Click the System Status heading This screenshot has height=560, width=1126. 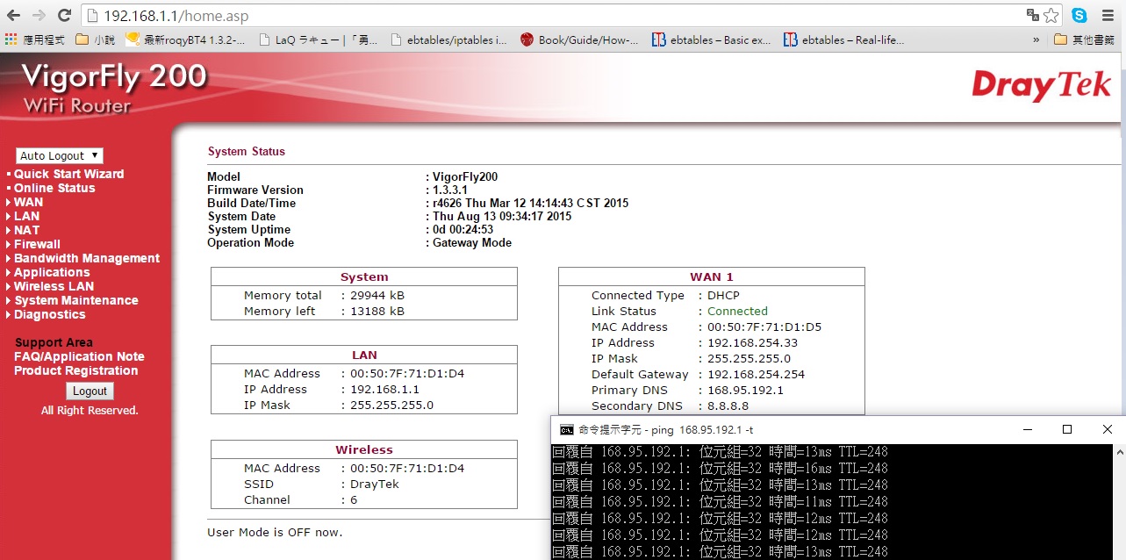(x=247, y=151)
